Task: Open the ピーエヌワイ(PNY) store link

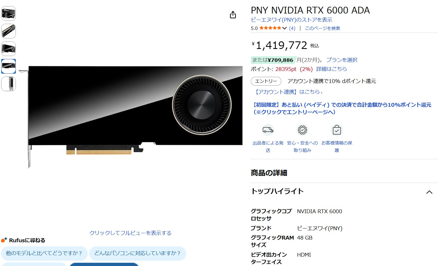Action: pos(292,20)
